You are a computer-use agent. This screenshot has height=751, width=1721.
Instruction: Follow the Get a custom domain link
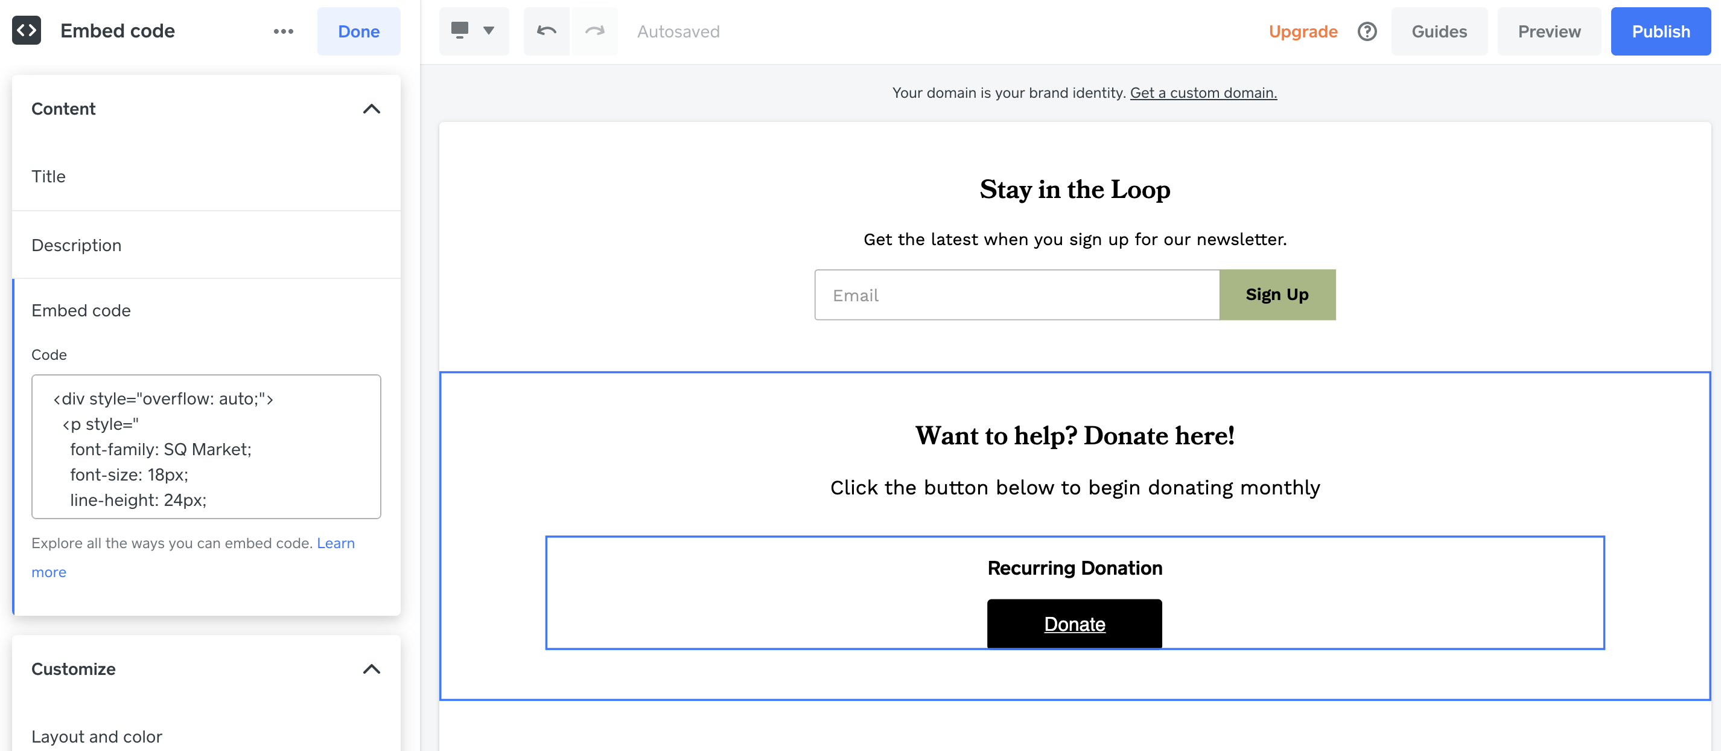[1203, 93]
